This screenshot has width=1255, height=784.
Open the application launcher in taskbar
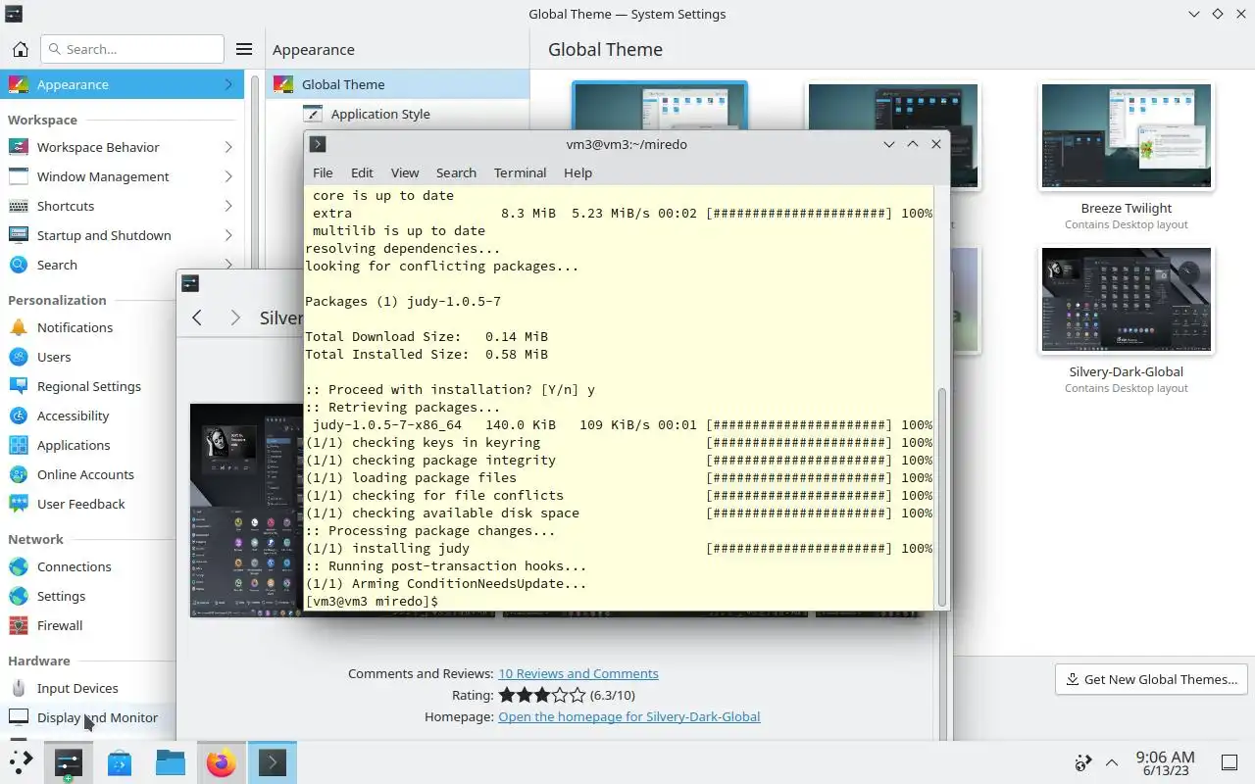(x=20, y=762)
